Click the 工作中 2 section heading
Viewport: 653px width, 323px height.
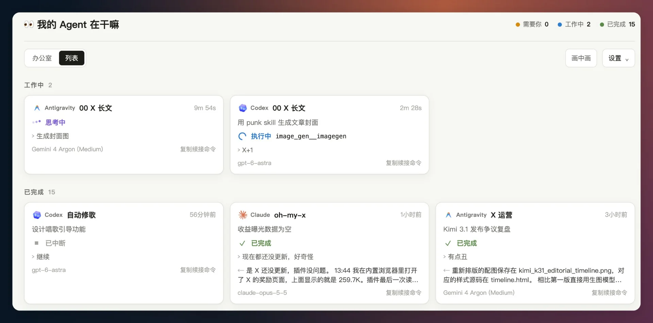(x=38, y=85)
